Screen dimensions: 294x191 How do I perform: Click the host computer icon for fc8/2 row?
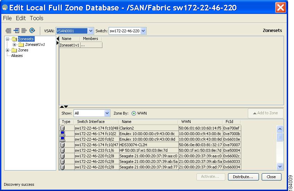(x=62, y=139)
